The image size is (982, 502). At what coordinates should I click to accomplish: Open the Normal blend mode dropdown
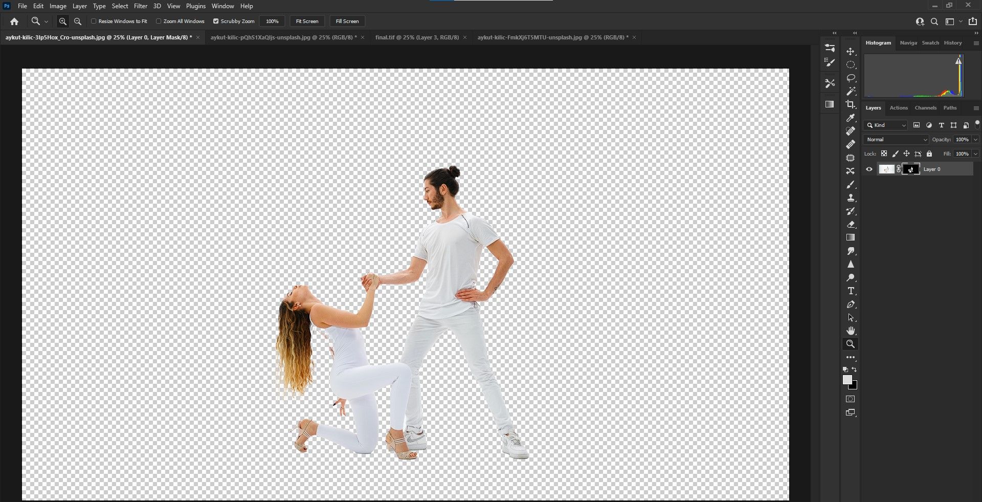(x=896, y=139)
